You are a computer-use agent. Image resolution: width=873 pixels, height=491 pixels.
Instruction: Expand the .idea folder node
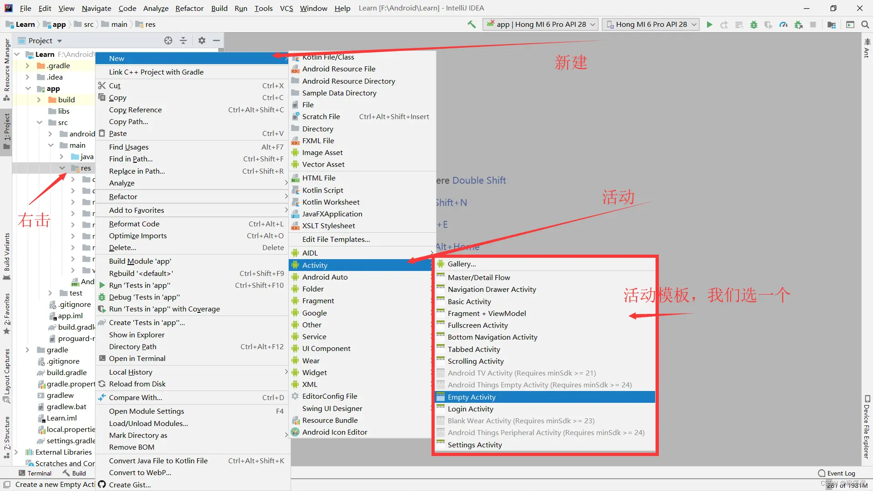click(27, 77)
